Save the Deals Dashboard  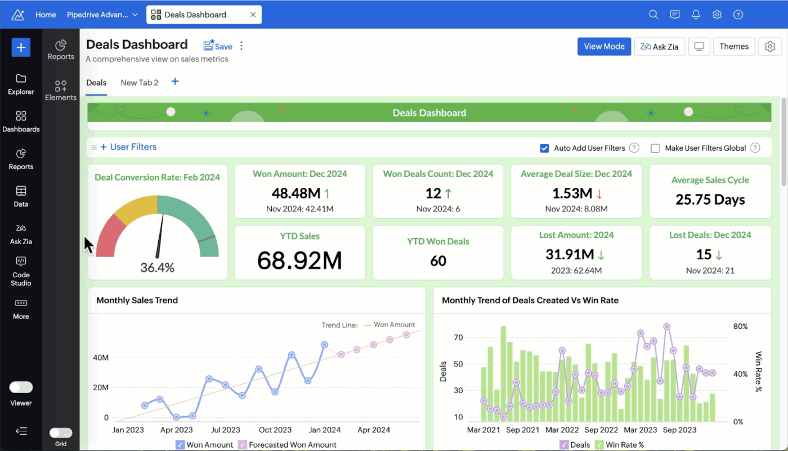pos(218,46)
